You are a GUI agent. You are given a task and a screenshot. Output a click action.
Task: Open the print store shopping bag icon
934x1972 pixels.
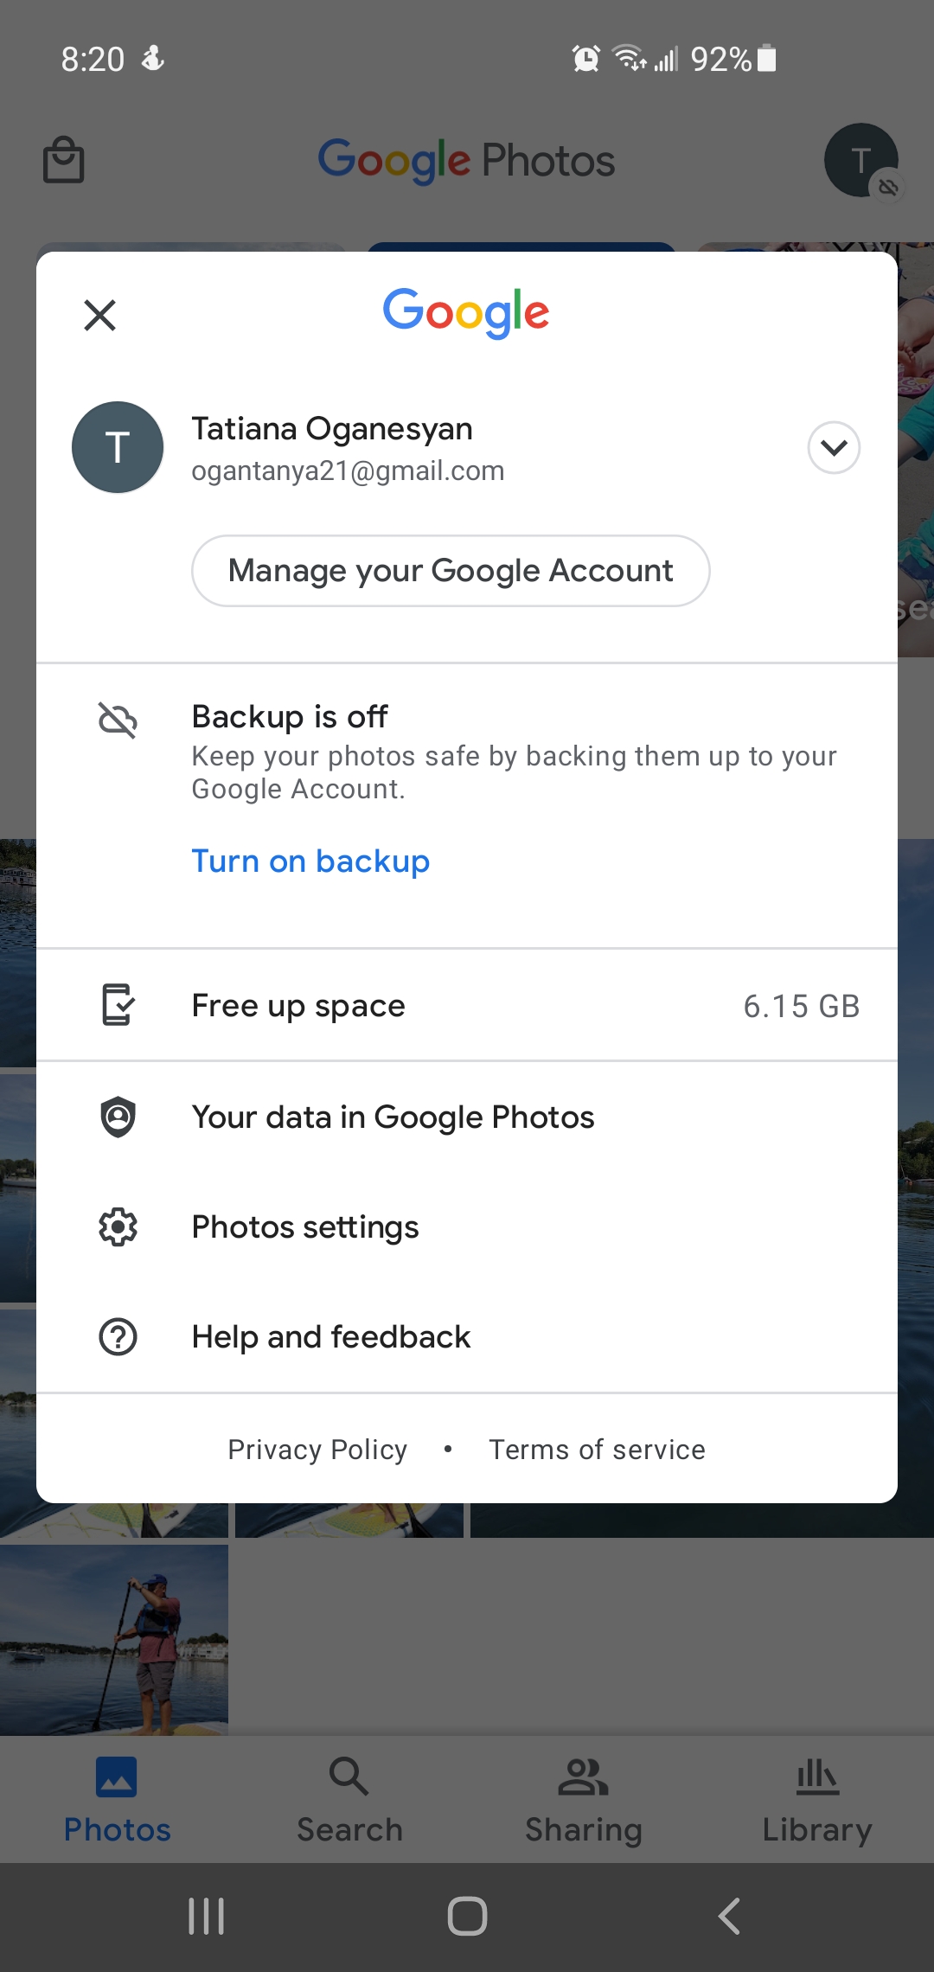coord(63,160)
